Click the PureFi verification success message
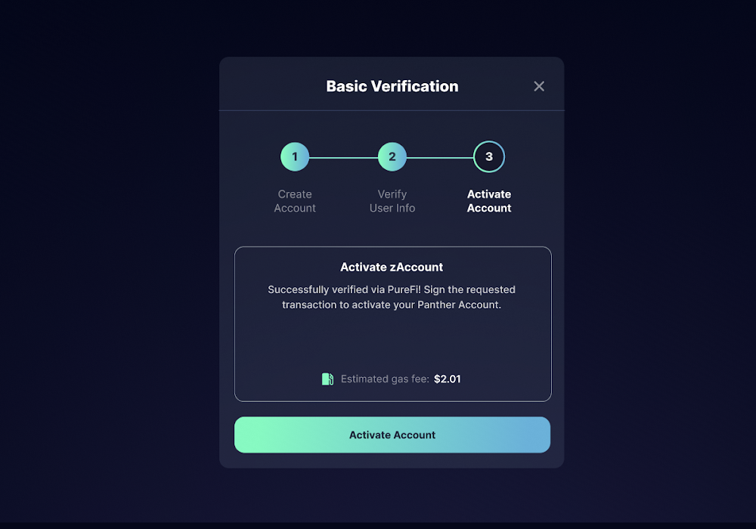756x529 pixels. coord(392,297)
